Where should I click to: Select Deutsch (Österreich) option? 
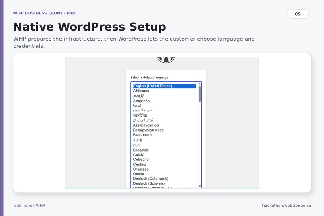click(x=151, y=179)
